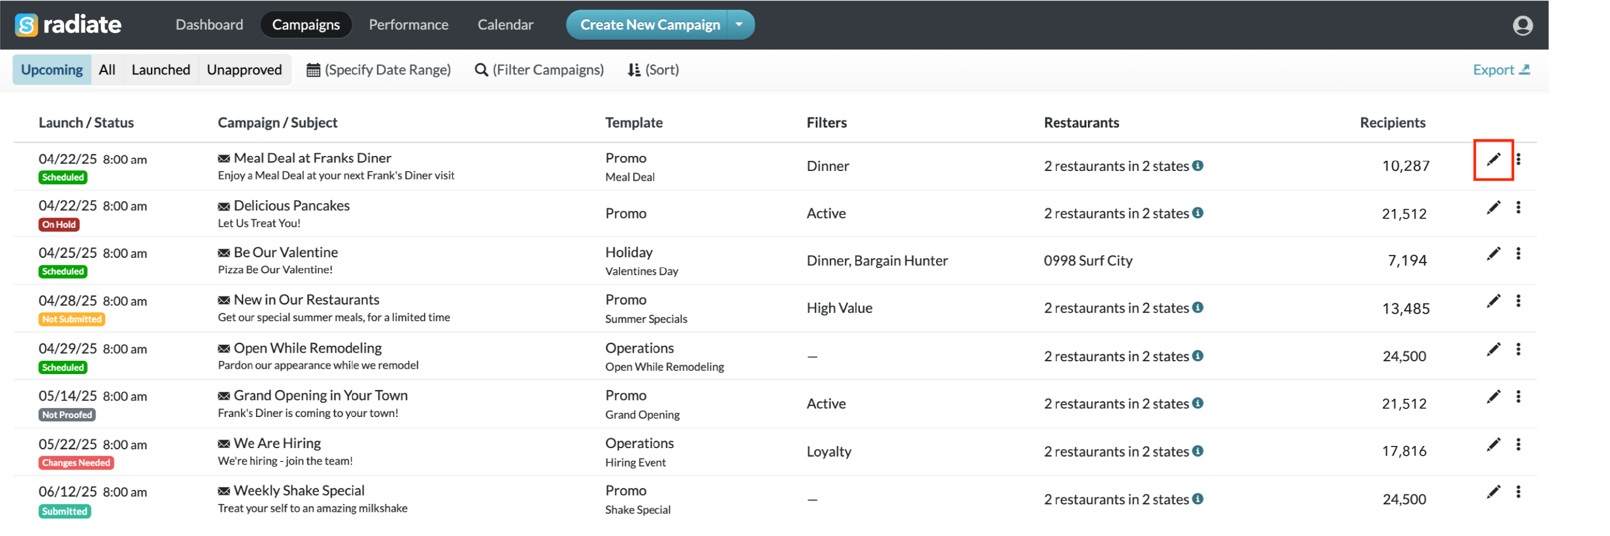
Task: Edit the New in Our Restaurants campaign
Action: [1493, 301]
